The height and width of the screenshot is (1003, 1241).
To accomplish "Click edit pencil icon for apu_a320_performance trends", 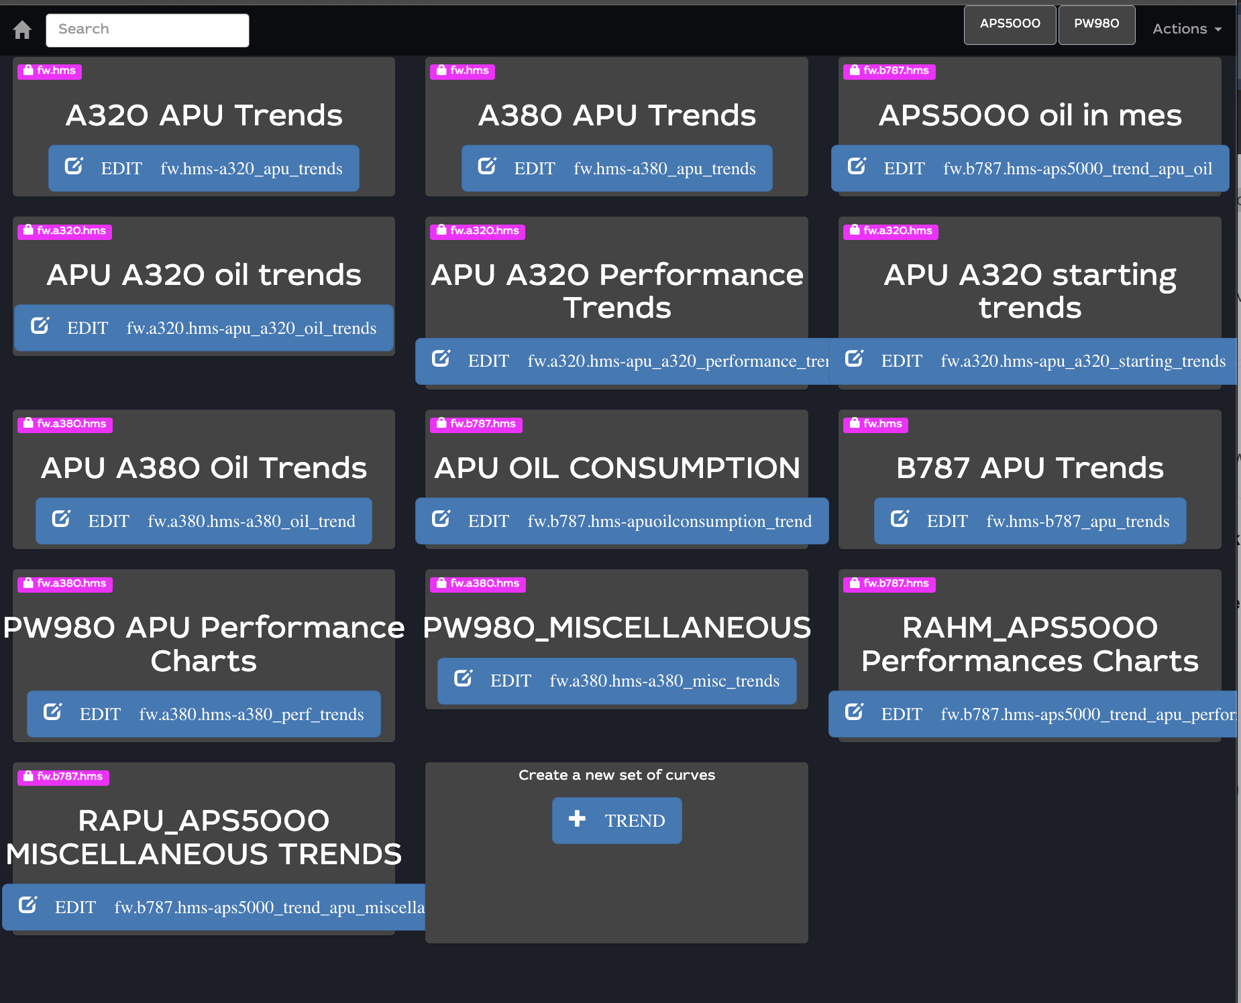I will 441,359.
